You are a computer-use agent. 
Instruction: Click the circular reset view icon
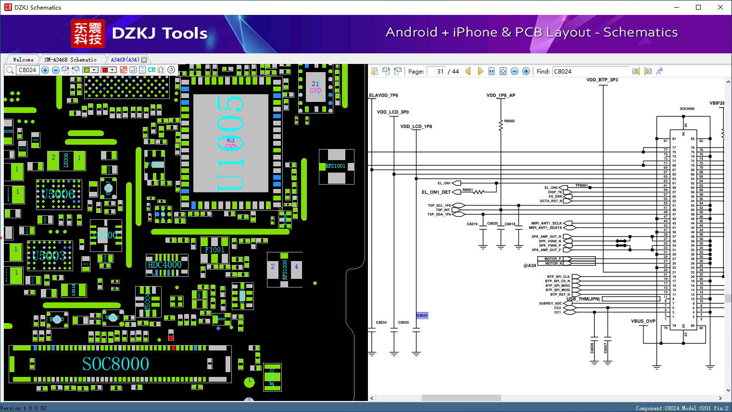[171, 70]
